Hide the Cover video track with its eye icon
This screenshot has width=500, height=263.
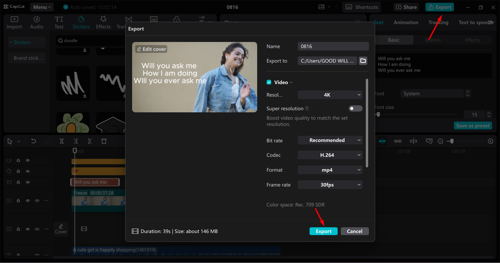tap(28, 229)
